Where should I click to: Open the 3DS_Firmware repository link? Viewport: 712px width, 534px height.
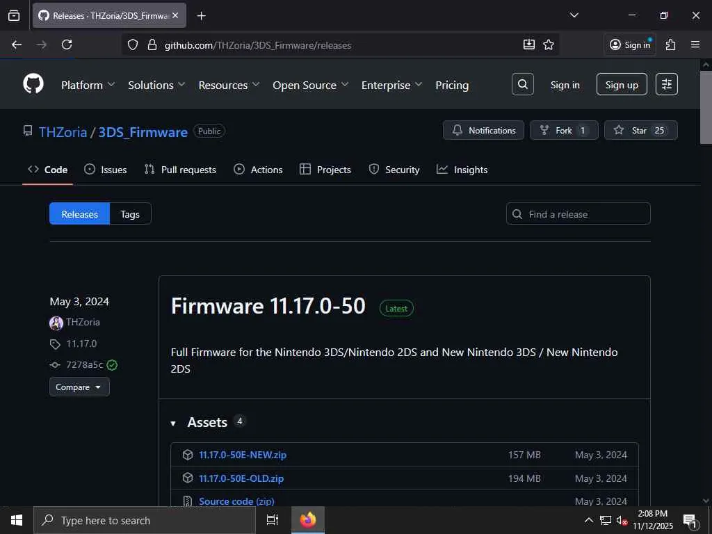tap(143, 132)
